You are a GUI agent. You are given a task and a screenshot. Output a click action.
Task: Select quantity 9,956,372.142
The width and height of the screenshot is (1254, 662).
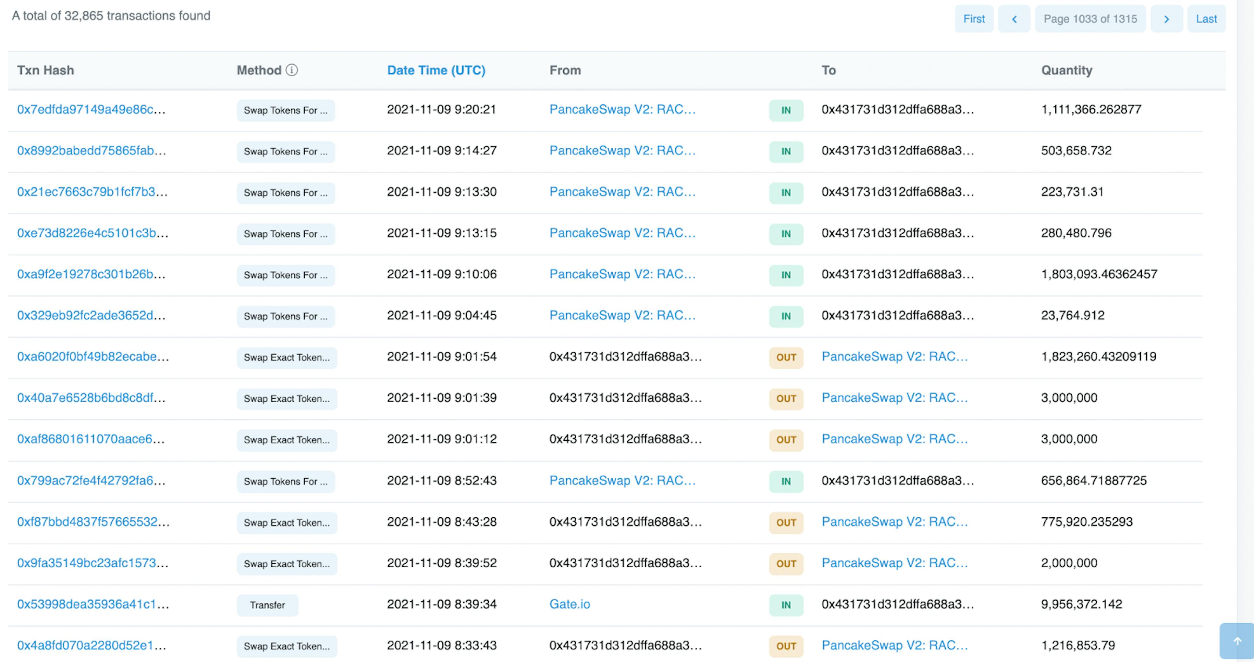point(1082,604)
